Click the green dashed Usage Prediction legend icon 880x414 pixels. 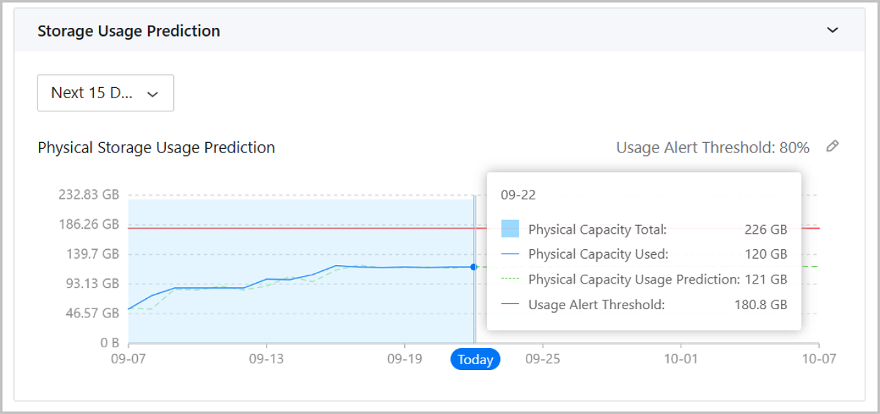click(510, 279)
